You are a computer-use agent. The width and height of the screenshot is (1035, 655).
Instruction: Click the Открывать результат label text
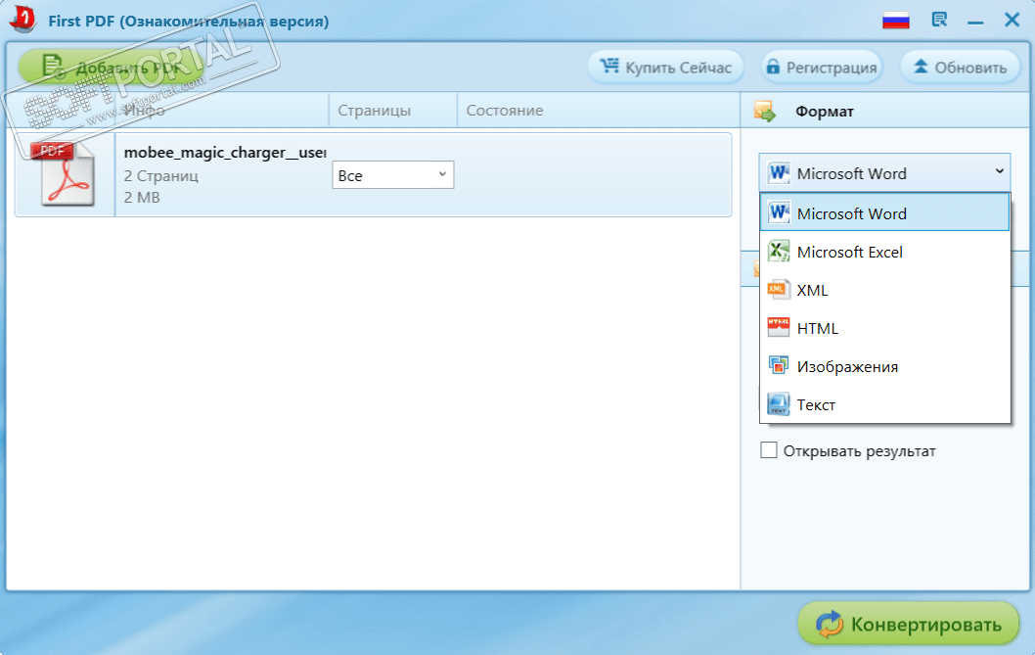(x=860, y=450)
